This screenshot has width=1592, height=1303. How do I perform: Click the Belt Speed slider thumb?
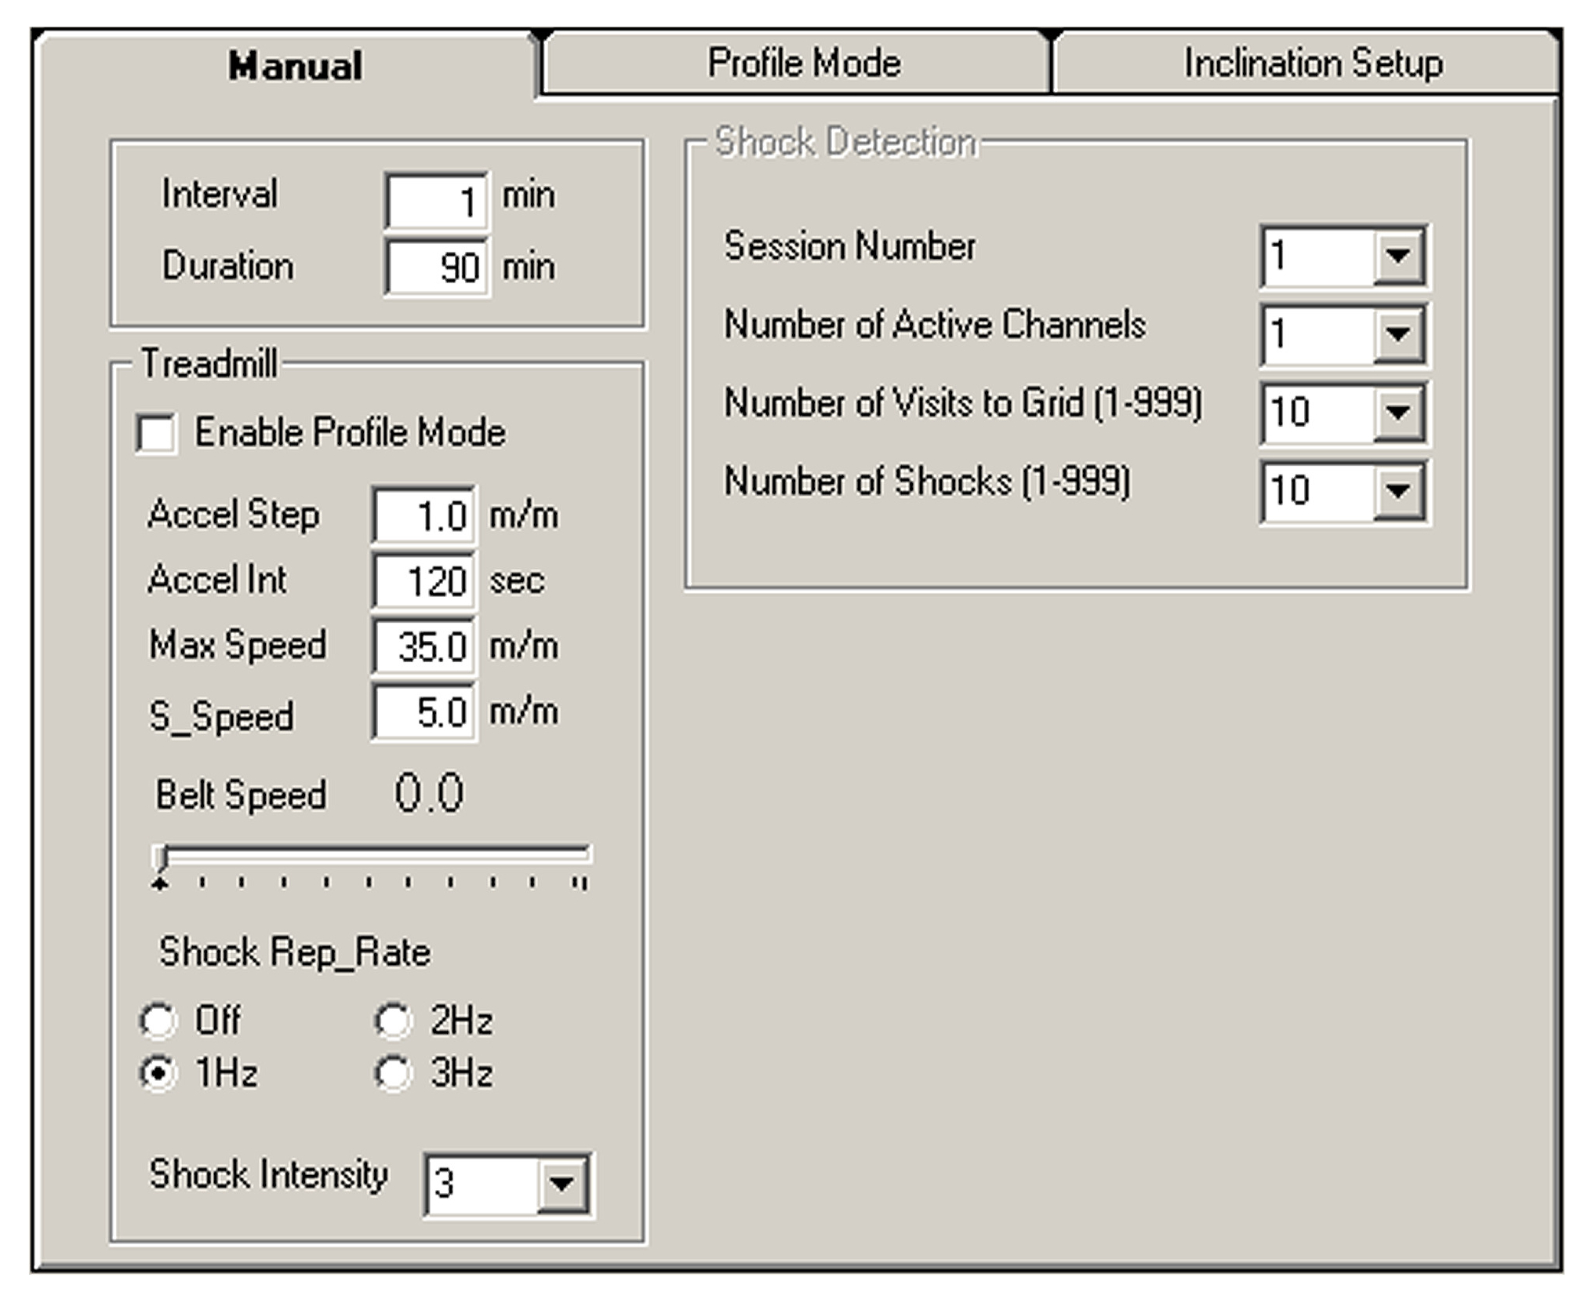click(161, 857)
